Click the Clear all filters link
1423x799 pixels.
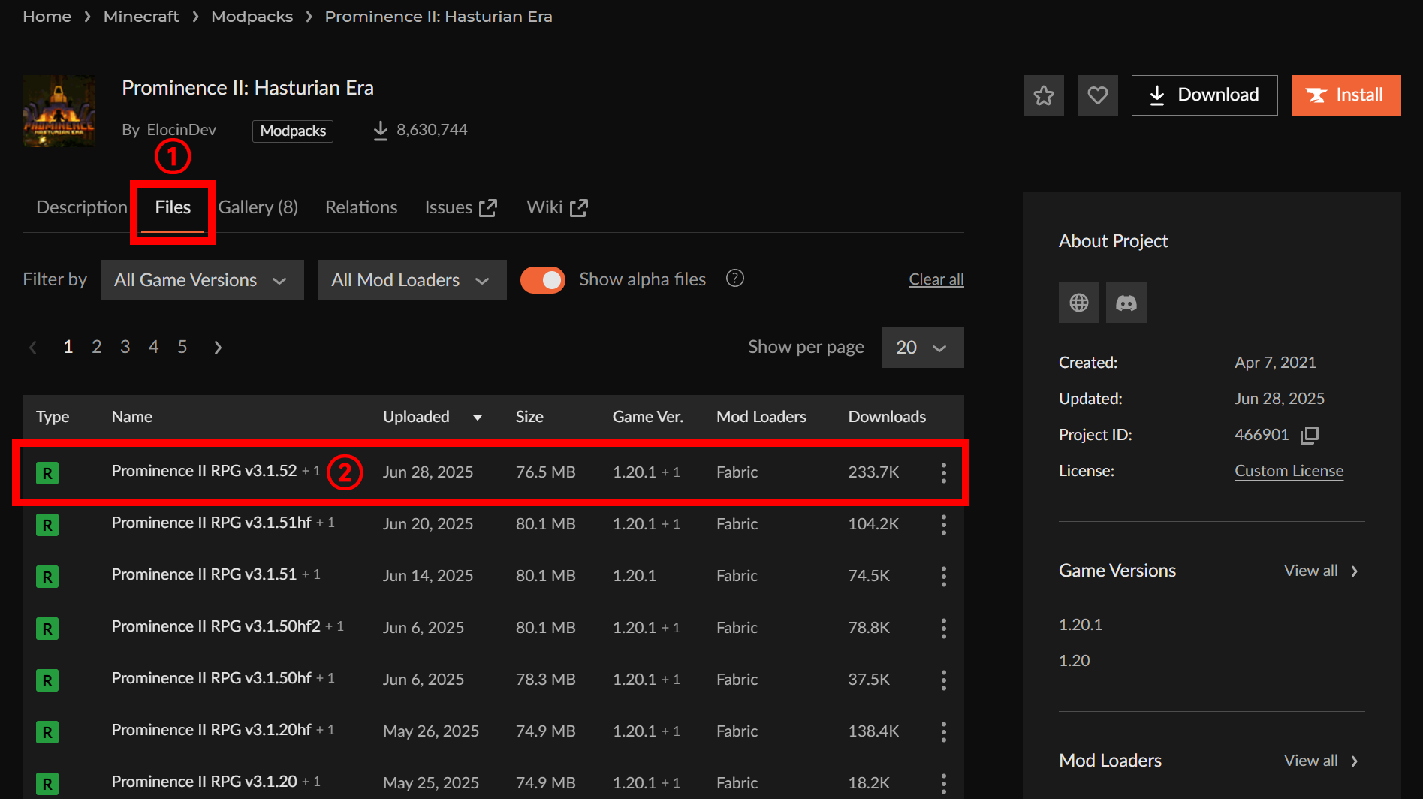coord(936,279)
